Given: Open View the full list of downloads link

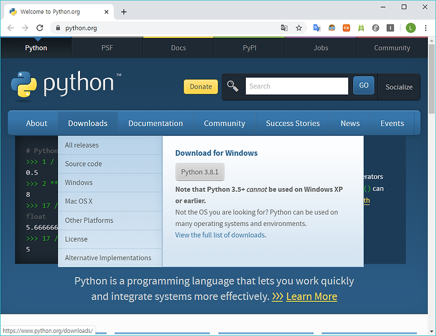Looking at the screenshot, I should (x=220, y=235).
